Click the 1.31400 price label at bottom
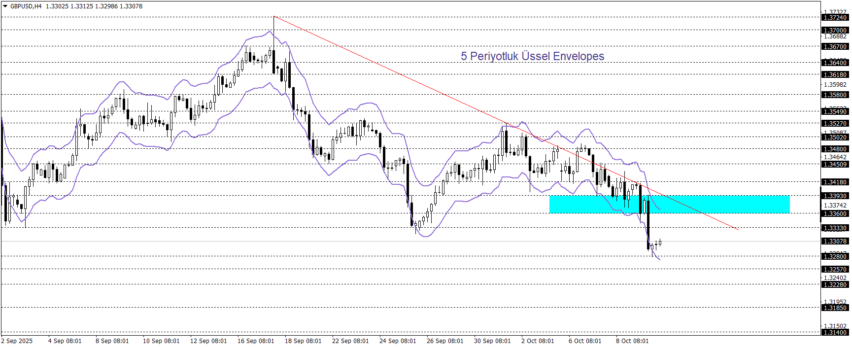The height and width of the screenshot is (347, 852). pyautogui.click(x=835, y=333)
